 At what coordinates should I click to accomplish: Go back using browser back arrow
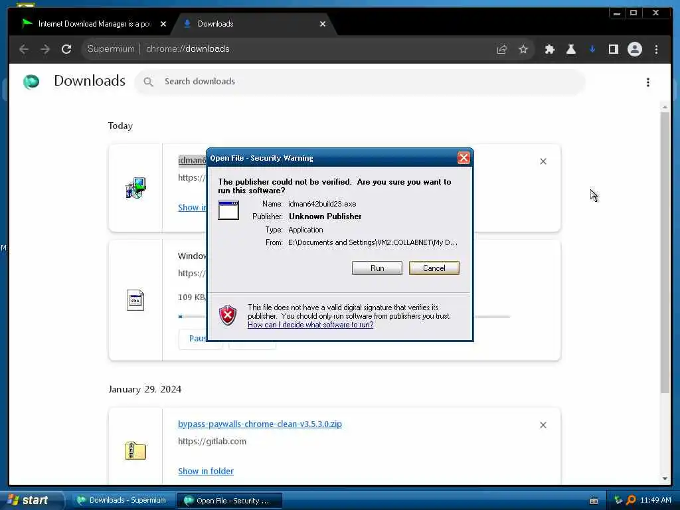(x=24, y=49)
